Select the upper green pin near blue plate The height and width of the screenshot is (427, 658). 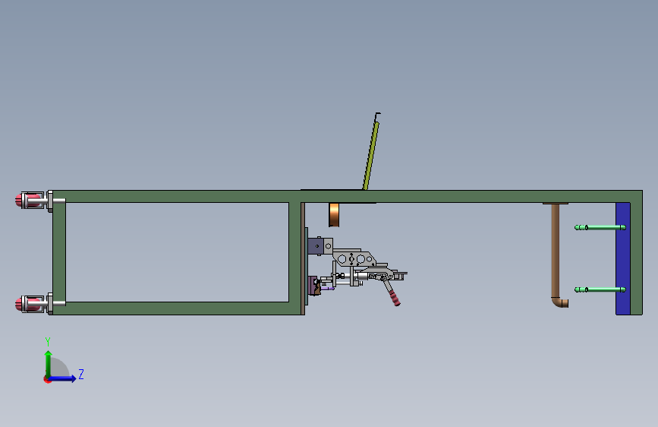(x=600, y=227)
